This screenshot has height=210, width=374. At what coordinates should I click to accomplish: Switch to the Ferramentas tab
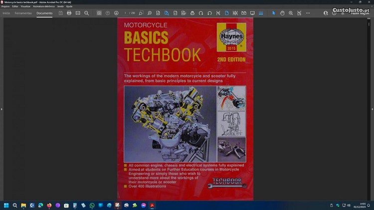23,13
